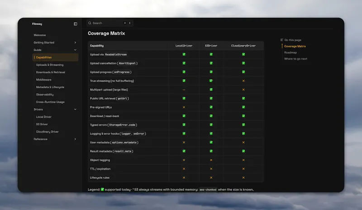Click the Coverage Matrix heading
The width and height of the screenshot is (362, 210).
tap(106, 33)
